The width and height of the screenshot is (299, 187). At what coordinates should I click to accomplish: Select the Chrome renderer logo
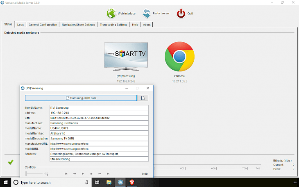click(179, 57)
